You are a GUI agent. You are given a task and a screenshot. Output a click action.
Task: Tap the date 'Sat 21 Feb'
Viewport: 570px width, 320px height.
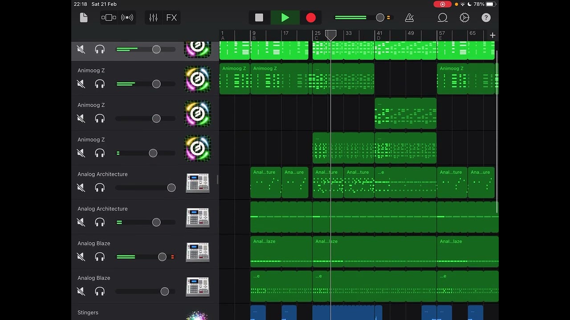pos(104,4)
